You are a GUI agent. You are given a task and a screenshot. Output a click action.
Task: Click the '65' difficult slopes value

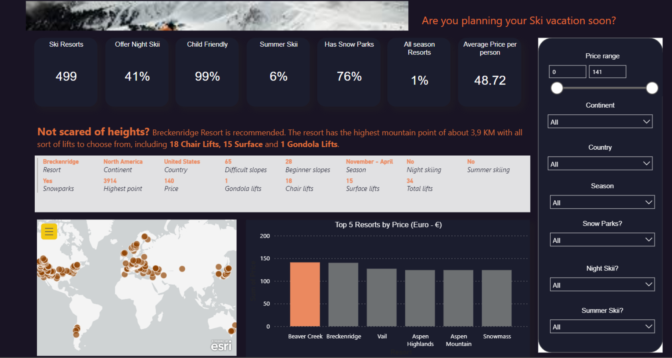tap(228, 162)
